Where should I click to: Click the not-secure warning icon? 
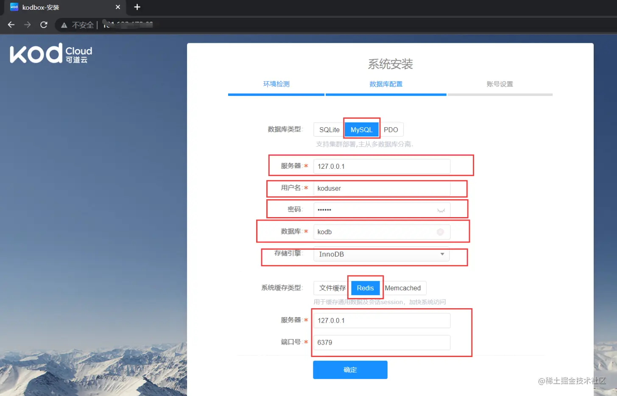[x=64, y=25]
